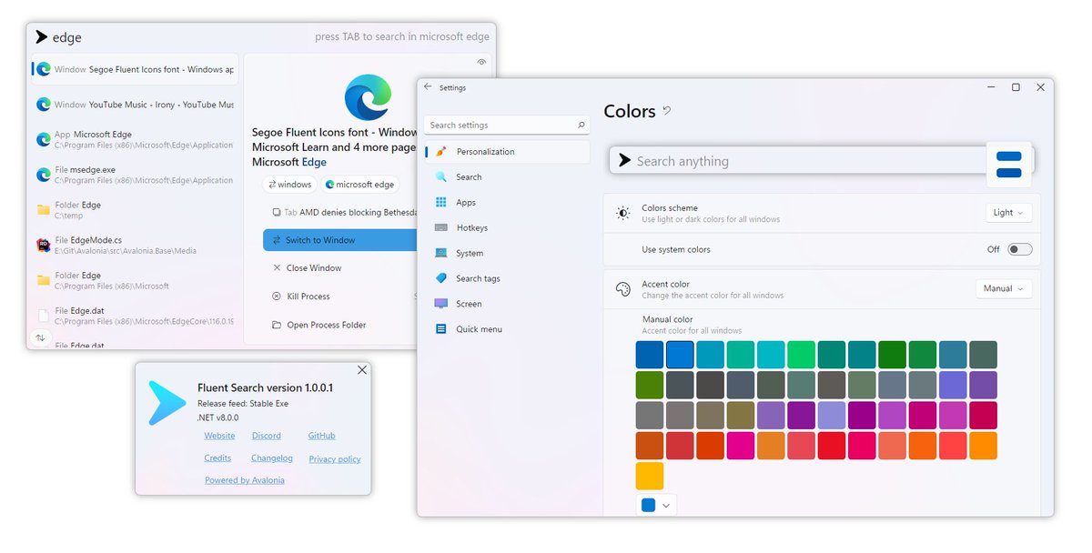Click the microsoft edge tag chip
Viewport: 1092px width, 553px height.
point(360,185)
